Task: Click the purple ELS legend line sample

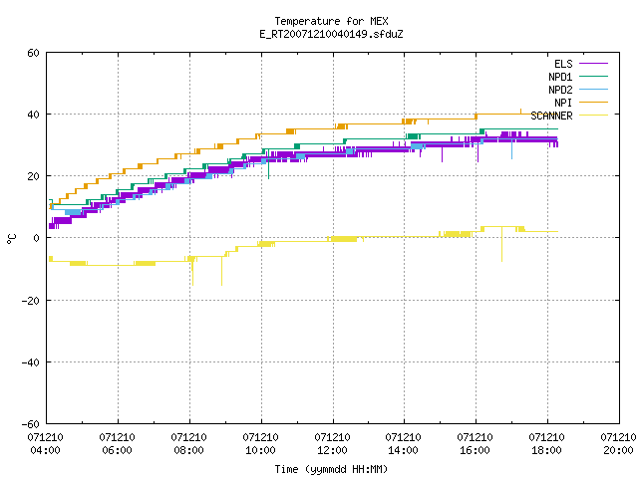Action: click(593, 64)
